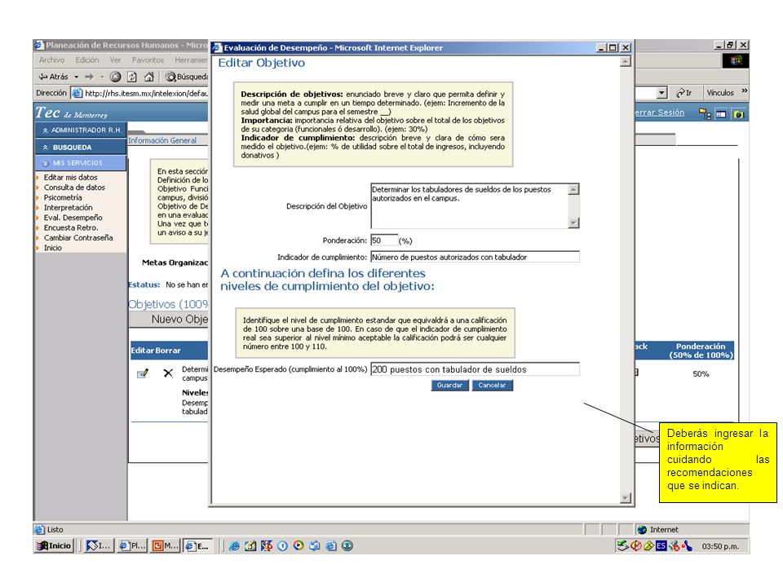Image resolution: width=783 pixels, height=587 pixels.
Task: Click the Cerrar Sesión link
Action: coord(659,113)
